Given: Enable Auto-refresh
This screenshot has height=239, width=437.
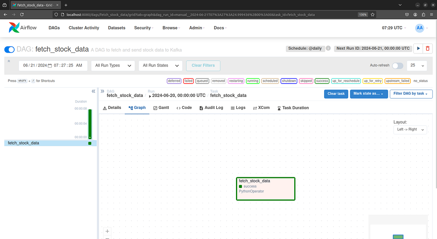Looking at the screenshot, I should (398, 66).
